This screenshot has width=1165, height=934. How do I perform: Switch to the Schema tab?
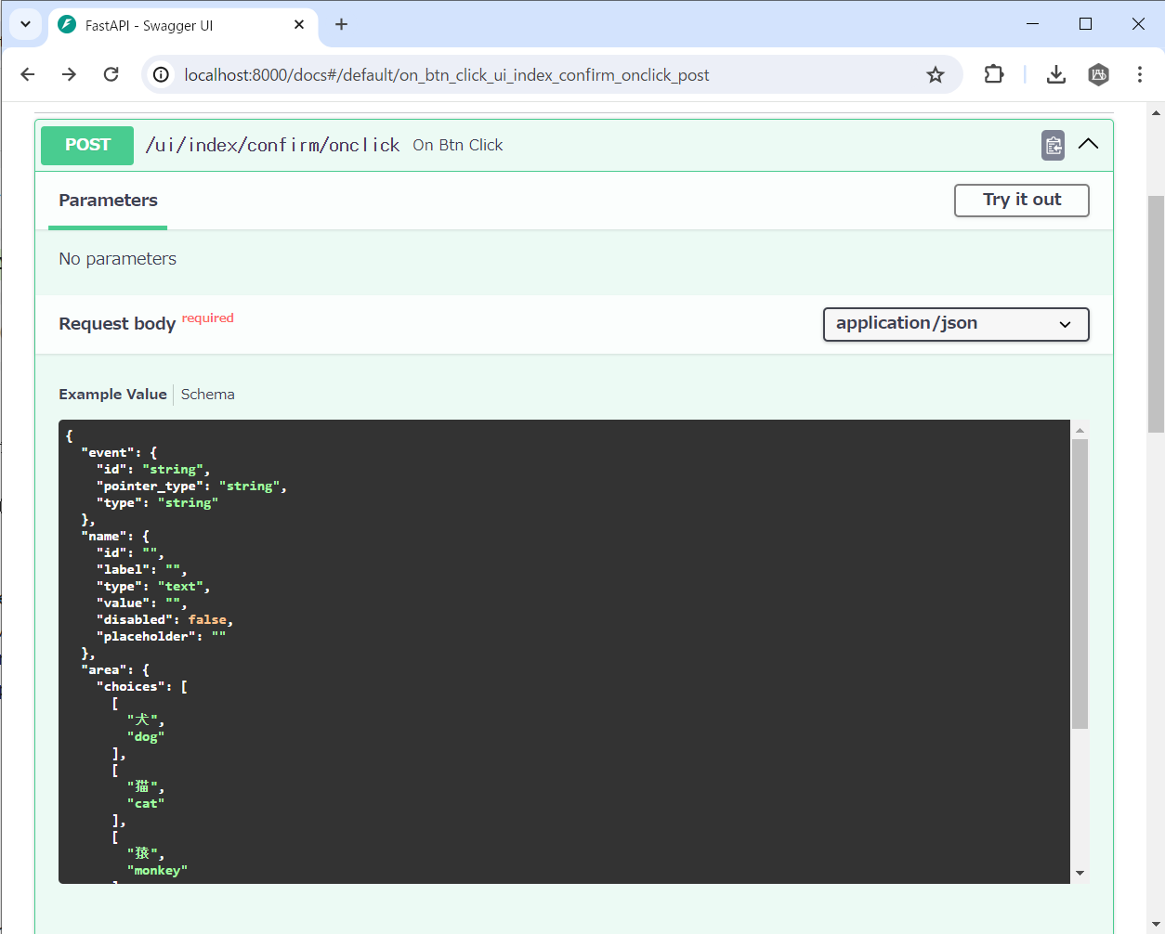(207, 394)
